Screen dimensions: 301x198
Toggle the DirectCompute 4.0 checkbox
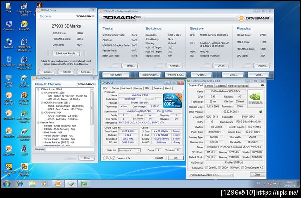click(x=243, y=168)
